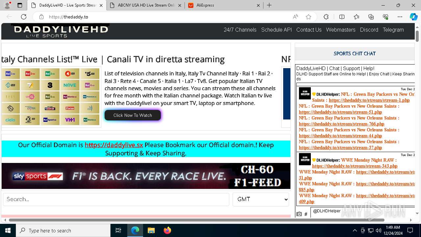
Task: Switch to the ABCNY USA HD Live Stream tab
Action: [x=146, y=5]
